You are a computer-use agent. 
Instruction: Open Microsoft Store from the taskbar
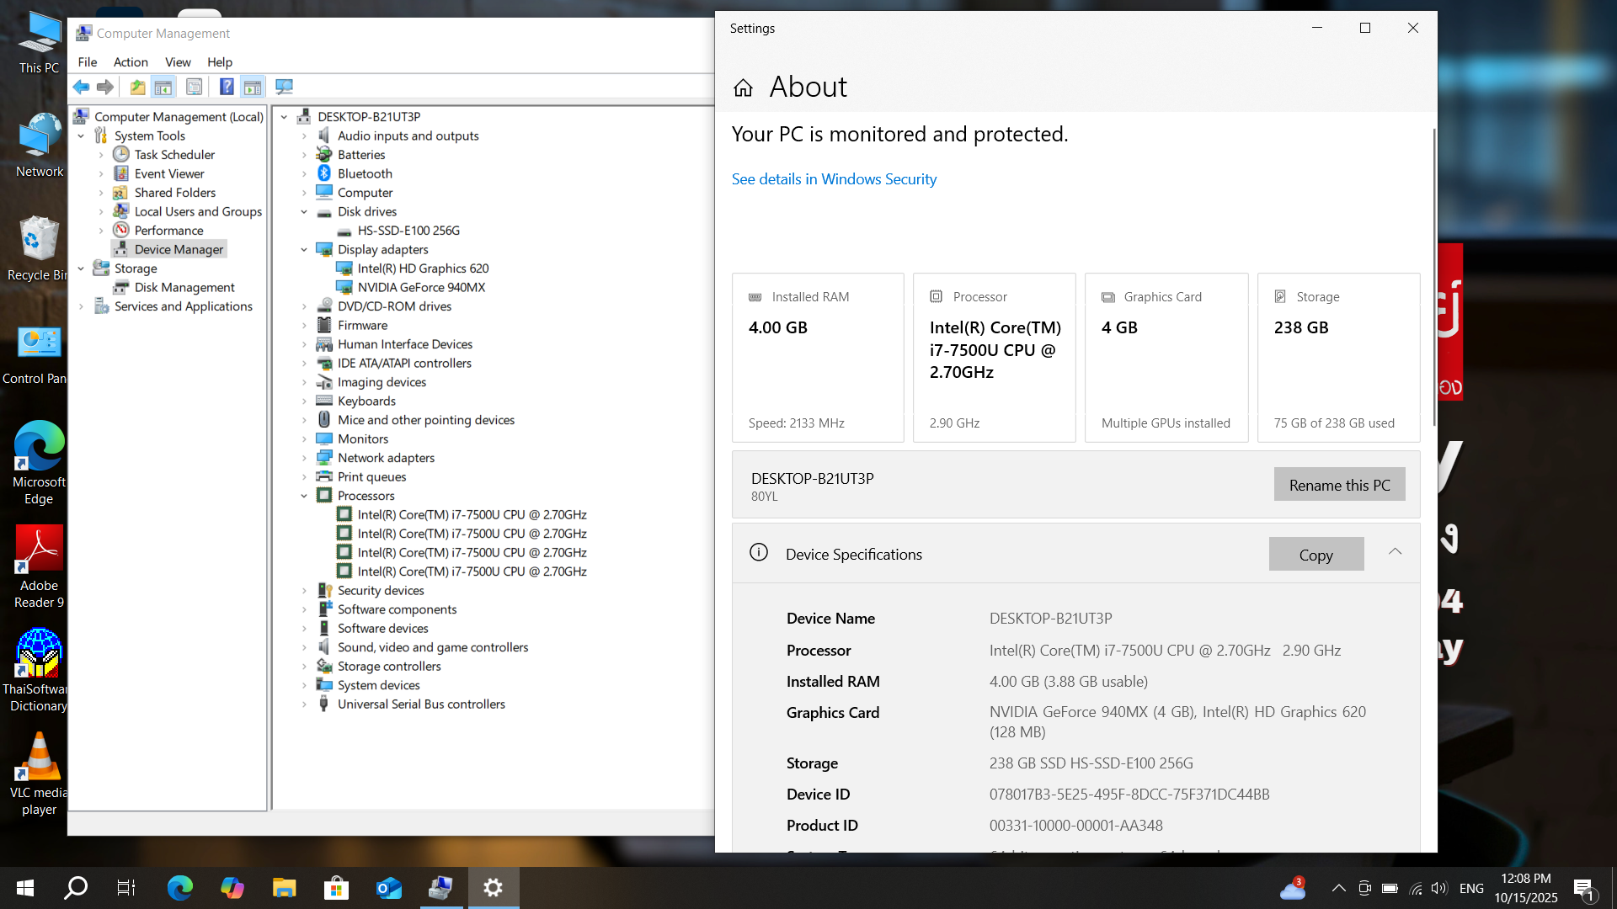tap(336, 887)
